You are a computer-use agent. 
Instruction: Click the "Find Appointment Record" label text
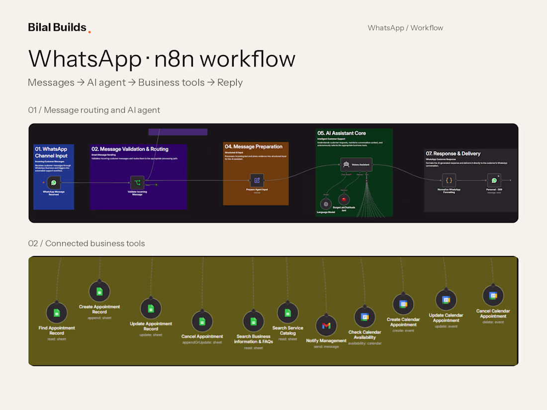tap(57, 330)
